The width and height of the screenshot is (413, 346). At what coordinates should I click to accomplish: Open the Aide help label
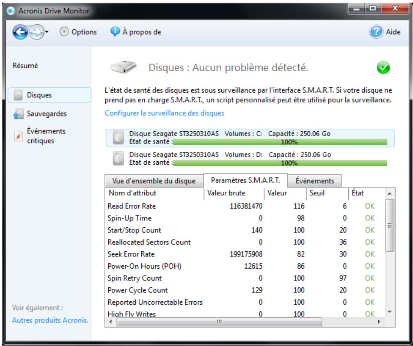tap(393, 32)
